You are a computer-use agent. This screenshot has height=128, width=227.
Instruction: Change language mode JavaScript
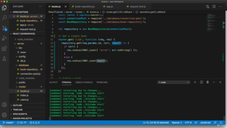205,123
